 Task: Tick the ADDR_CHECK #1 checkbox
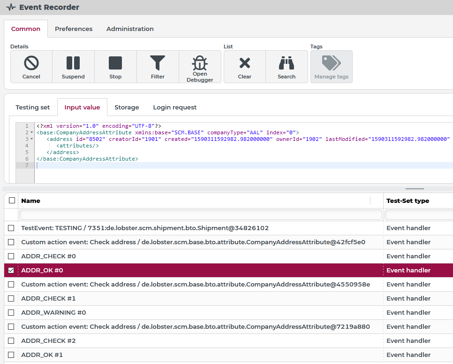11,298
